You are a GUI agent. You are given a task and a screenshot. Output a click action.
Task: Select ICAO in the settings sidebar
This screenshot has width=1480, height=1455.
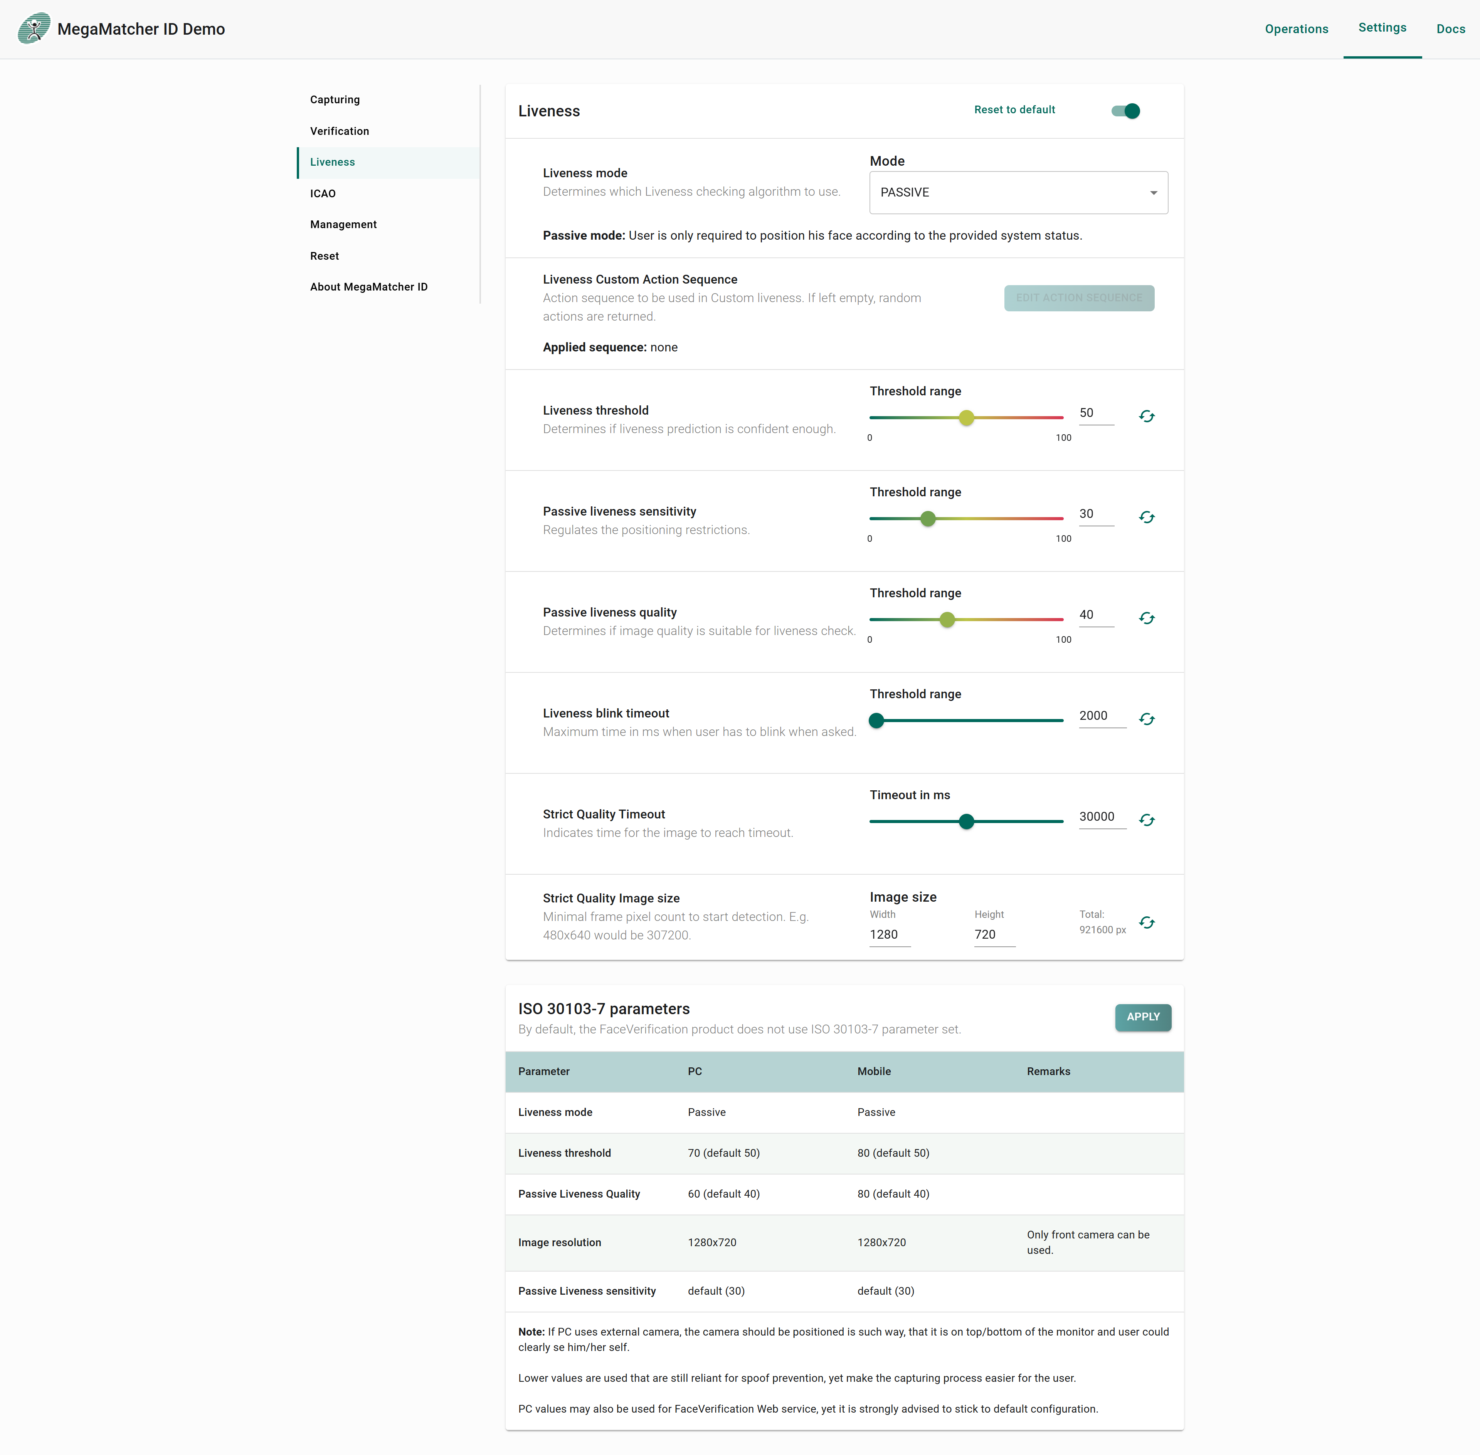tap(388, 194)
